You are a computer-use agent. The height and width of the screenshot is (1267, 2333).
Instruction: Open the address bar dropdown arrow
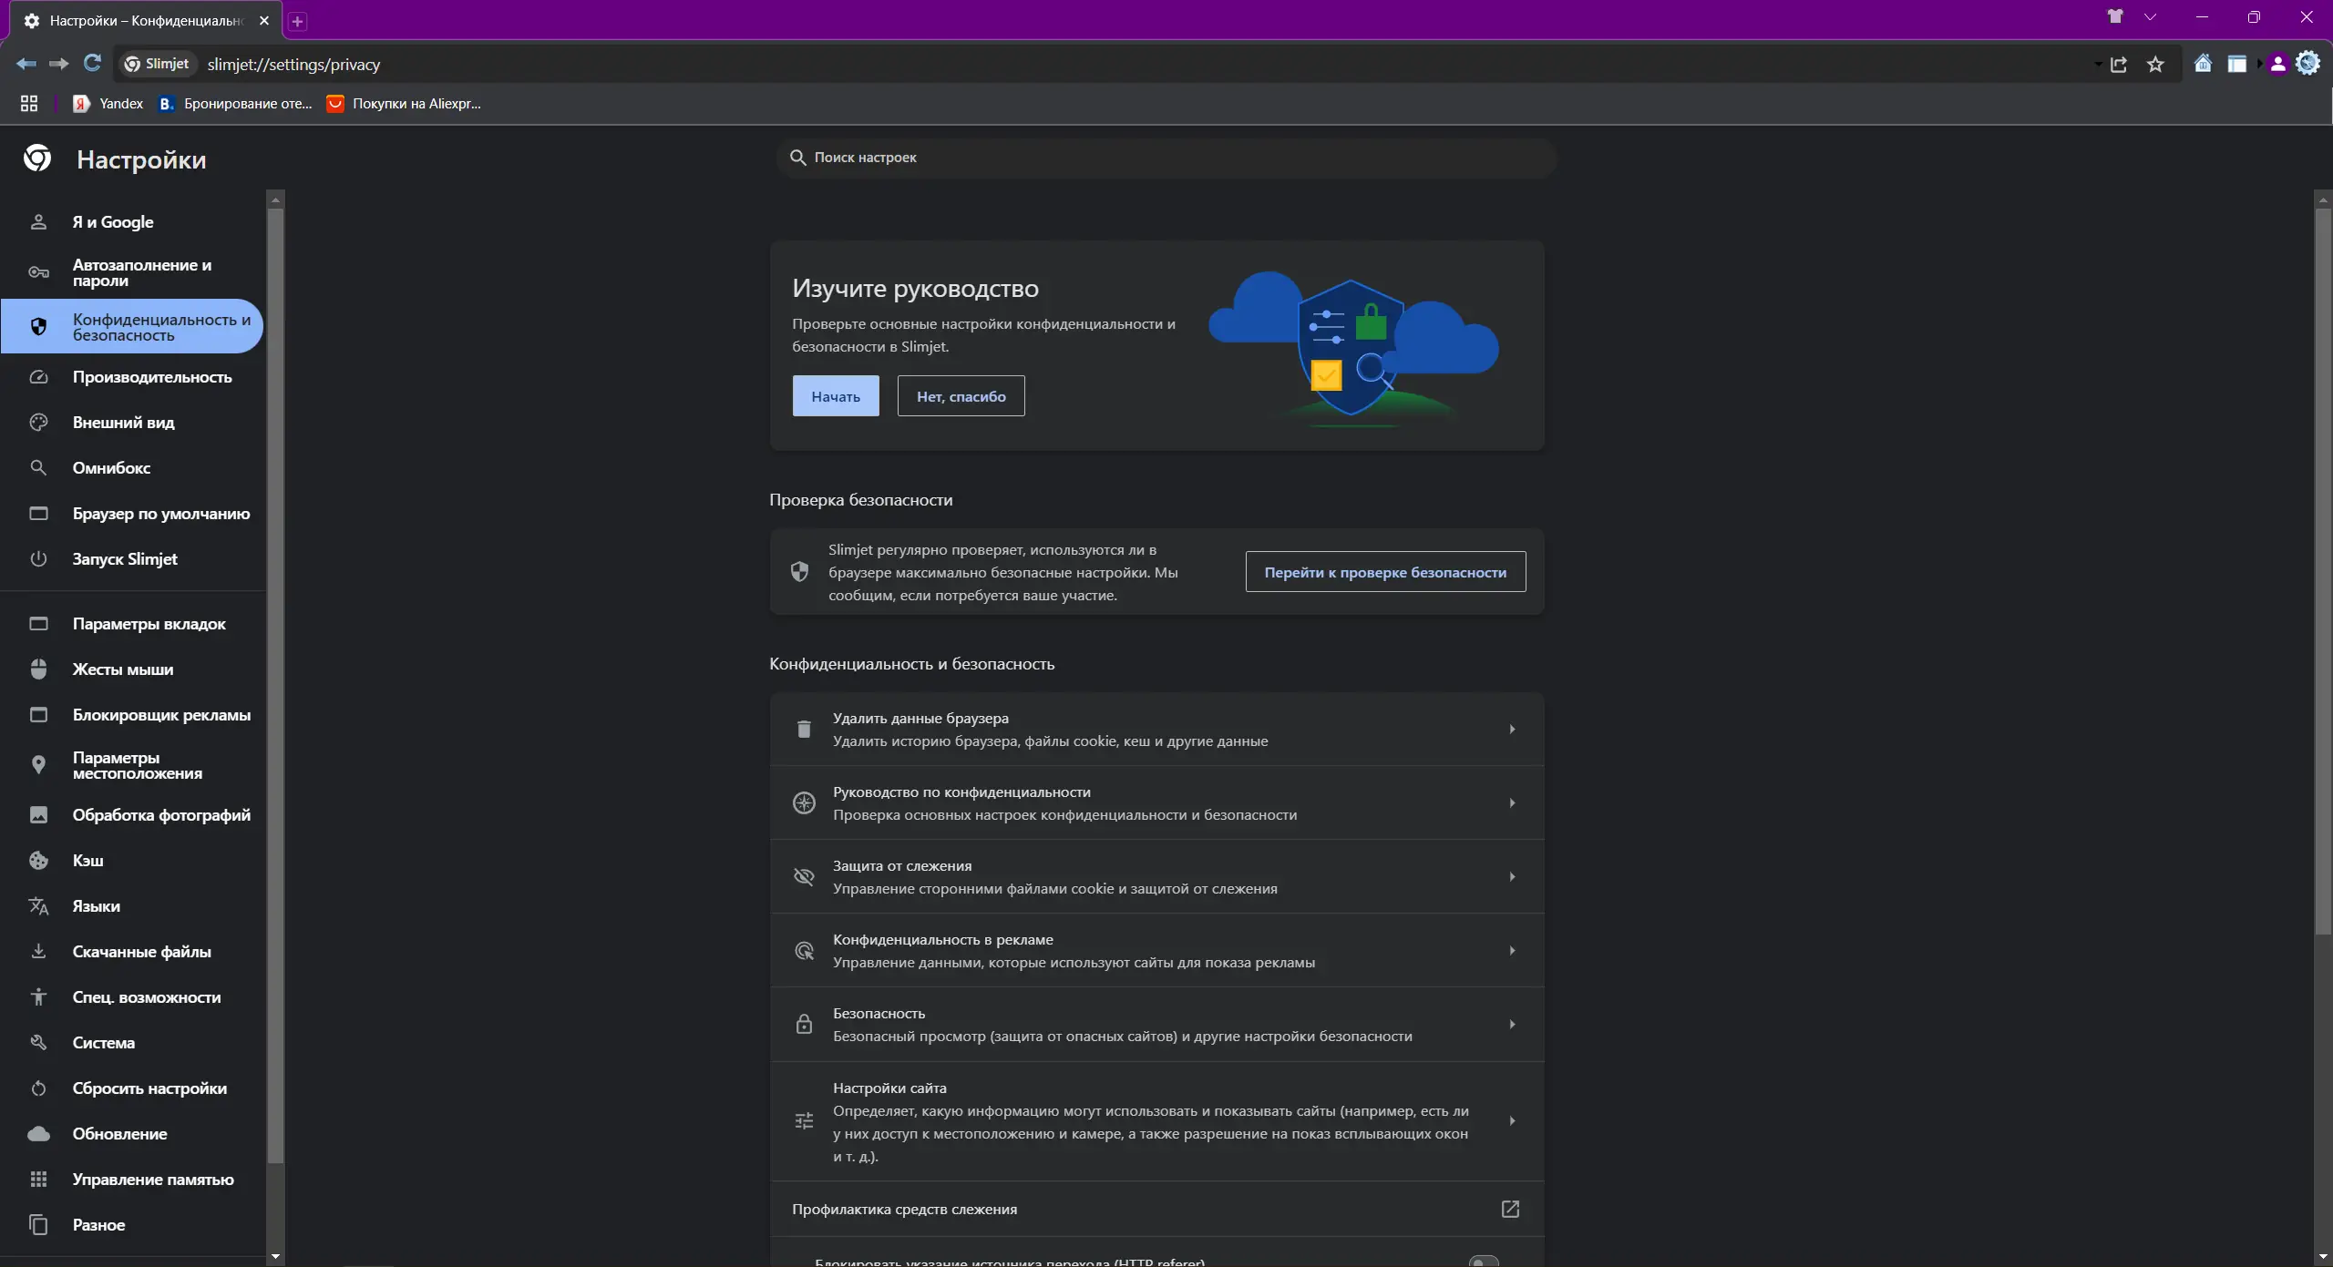point(2098,65)
